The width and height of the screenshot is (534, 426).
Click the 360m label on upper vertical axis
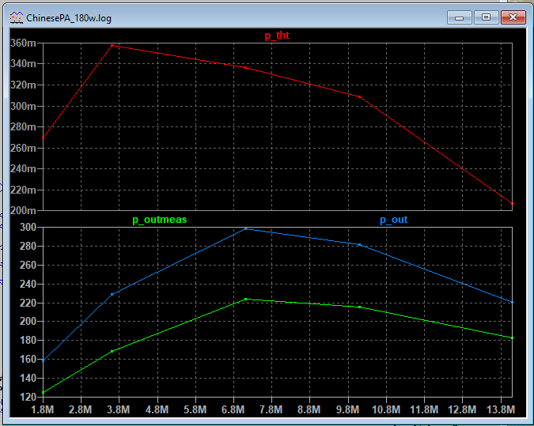click(25, 43)
